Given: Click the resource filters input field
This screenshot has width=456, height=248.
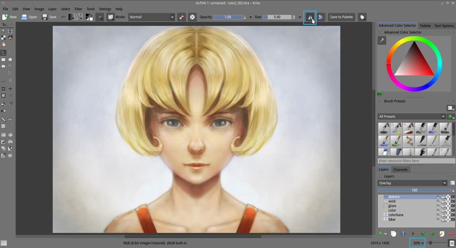Looking at the screenshot, I should tap(416, 161).
